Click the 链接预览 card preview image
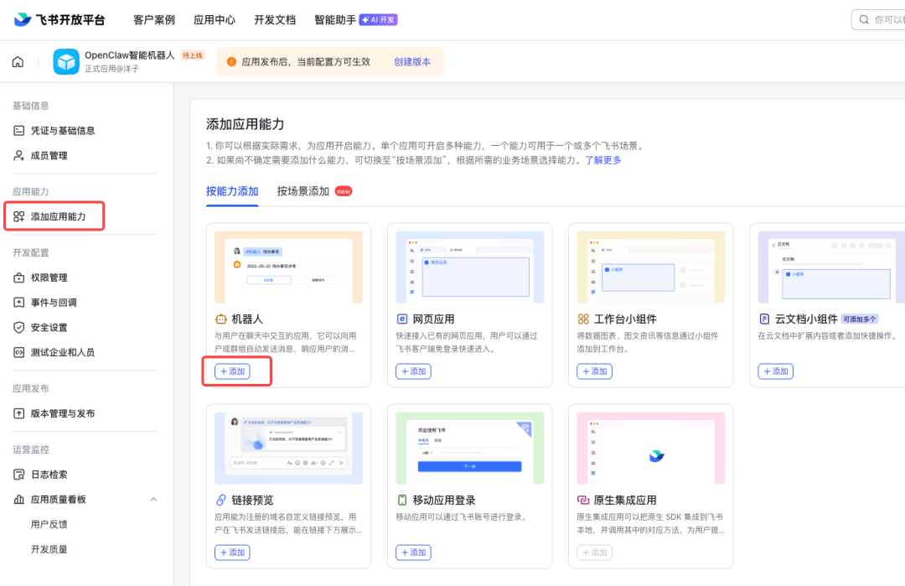The image size is (905, 586). tap(288, 448)
